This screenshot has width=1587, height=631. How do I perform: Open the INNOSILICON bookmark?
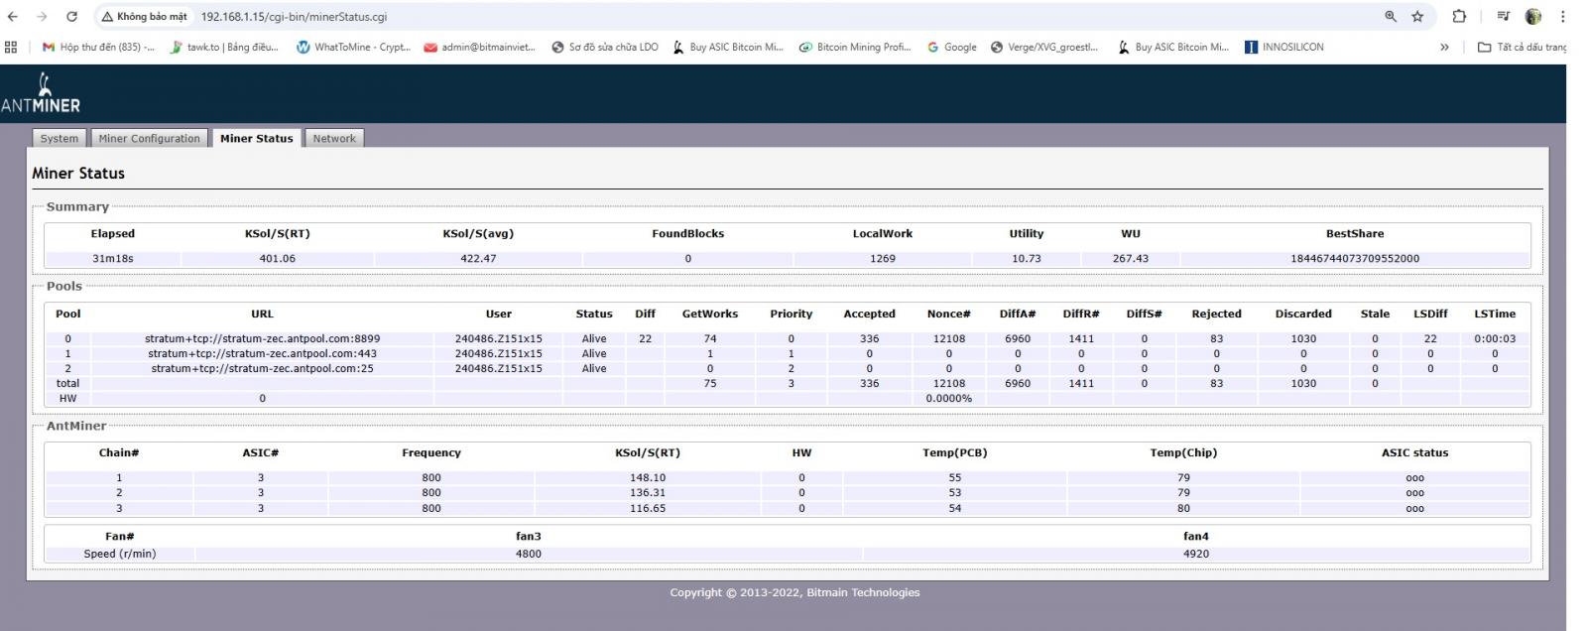pos(1283,47)
